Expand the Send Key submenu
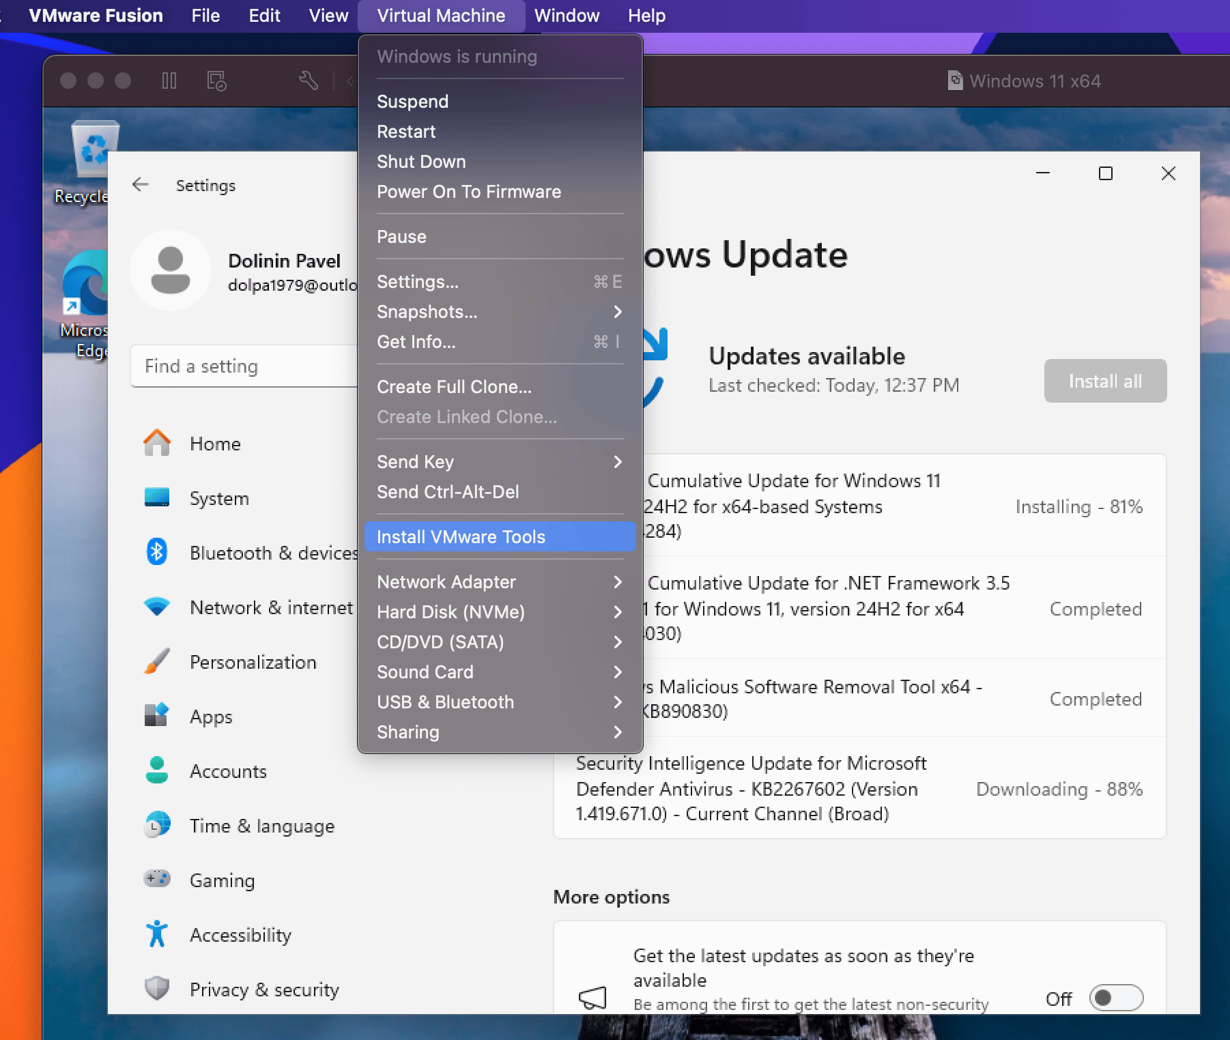 coord(500,462)
